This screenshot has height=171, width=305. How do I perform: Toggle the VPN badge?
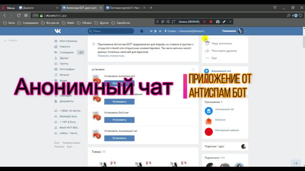(35, 16)
